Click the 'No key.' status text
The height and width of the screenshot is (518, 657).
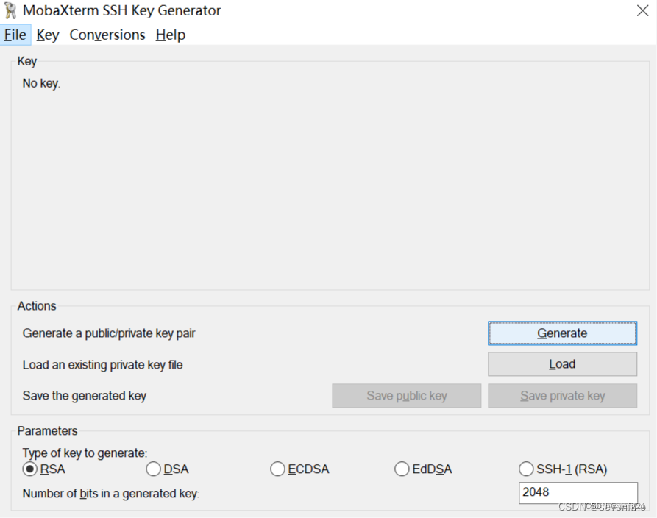(x=41, y=83)
